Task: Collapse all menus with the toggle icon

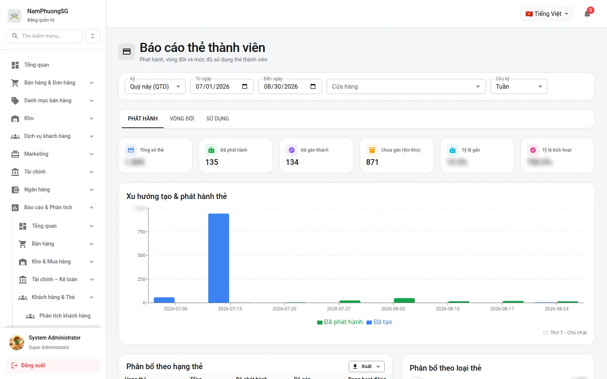Action: coord(93,36)
